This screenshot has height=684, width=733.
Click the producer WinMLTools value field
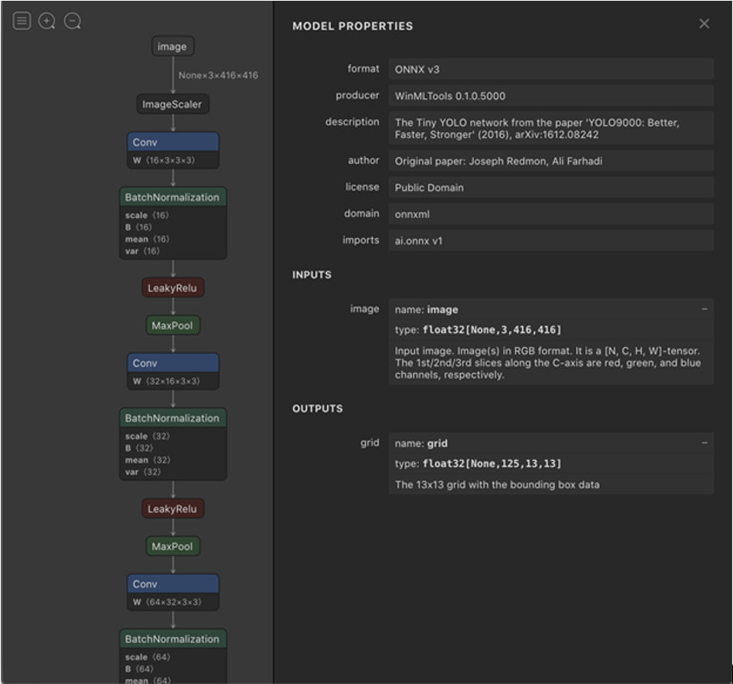(550, 96)
